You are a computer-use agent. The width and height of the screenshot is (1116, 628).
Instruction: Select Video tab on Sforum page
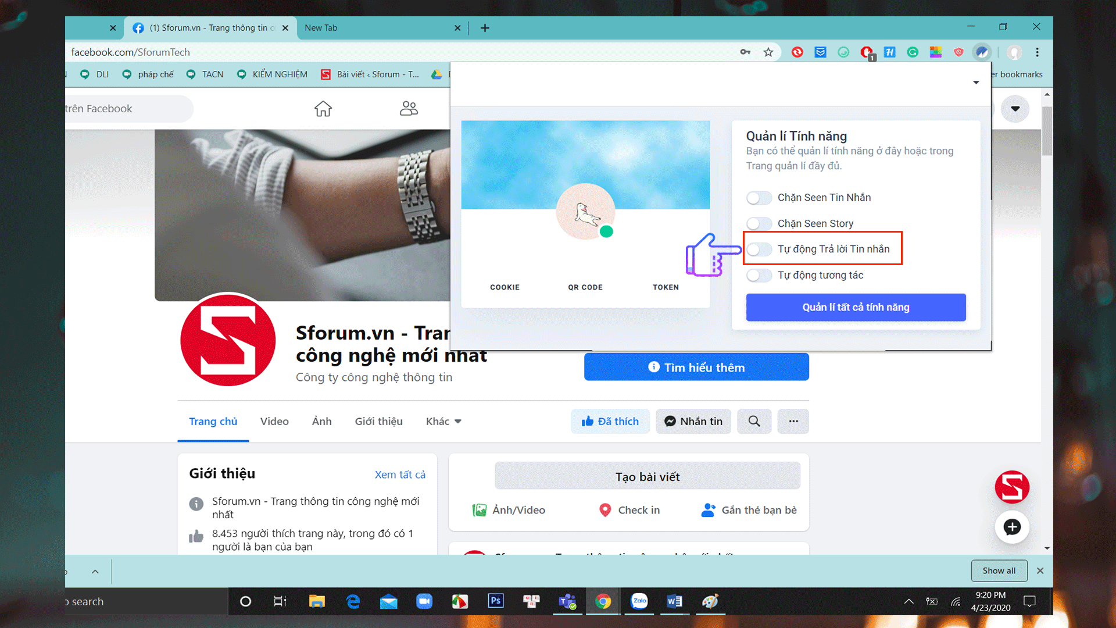(274, 421)
